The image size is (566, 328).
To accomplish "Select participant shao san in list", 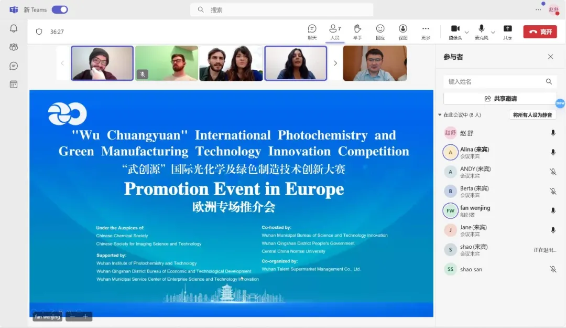I will (500, 269).
